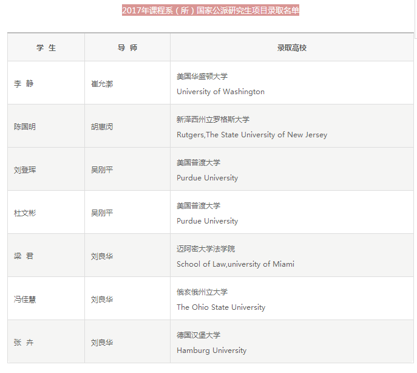Click student name 陈国明

(x=25, y=127)
